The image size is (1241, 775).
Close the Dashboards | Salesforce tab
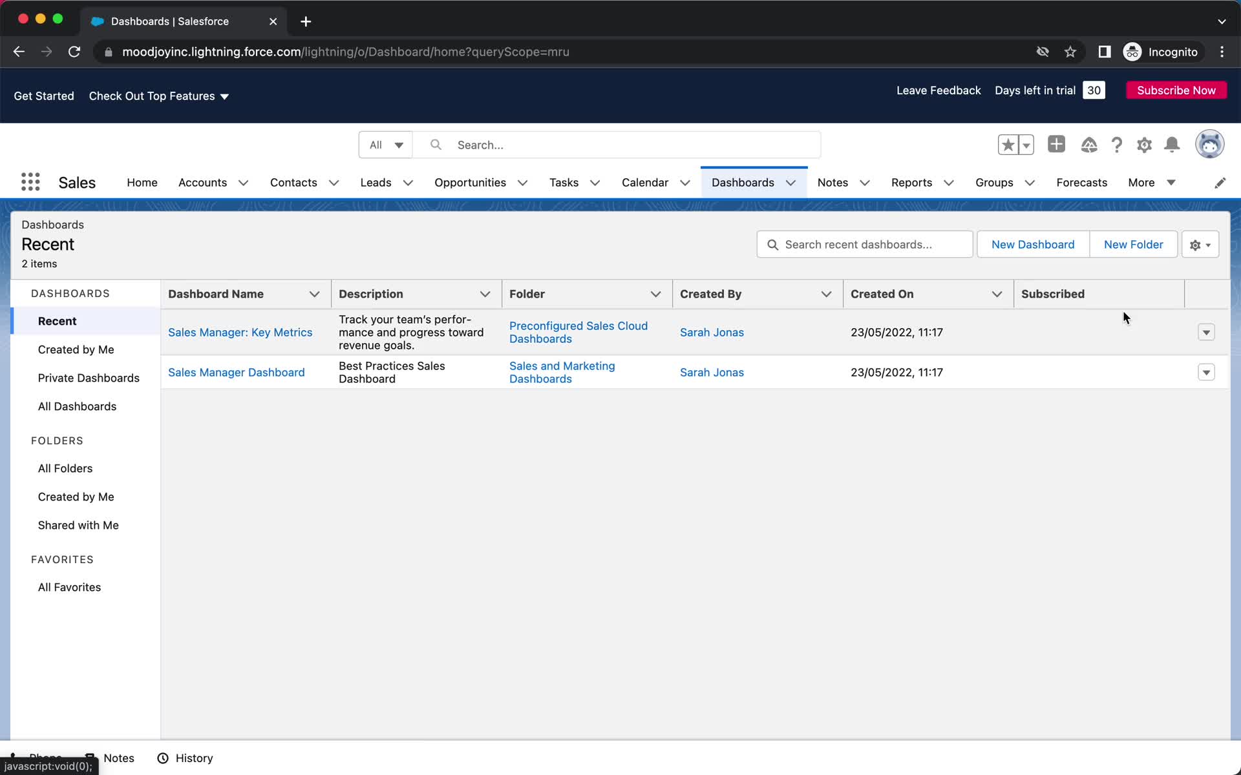coord(273,21)
